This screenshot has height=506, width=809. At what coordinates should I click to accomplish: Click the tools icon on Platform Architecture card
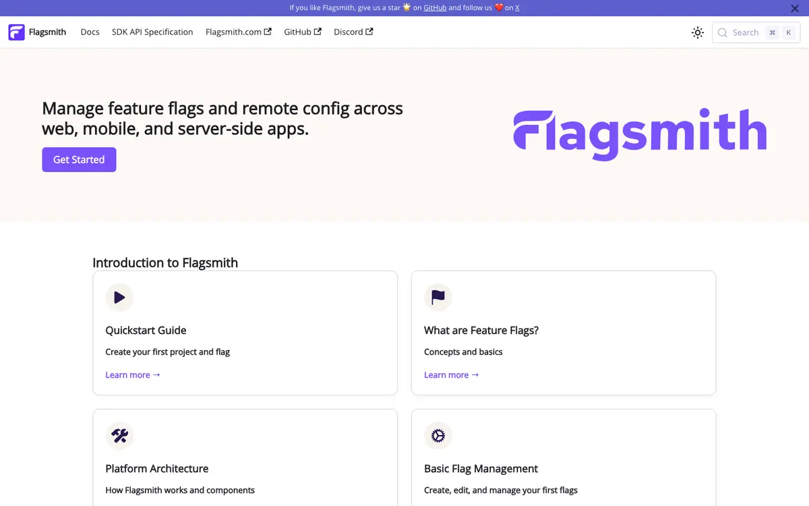click(x=119, y=435)
